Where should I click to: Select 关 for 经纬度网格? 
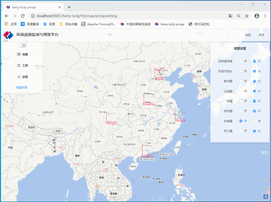pyautogui.click(x=257, y=61)
